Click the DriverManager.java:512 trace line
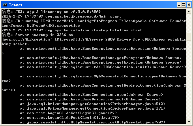 click(93, 104)
